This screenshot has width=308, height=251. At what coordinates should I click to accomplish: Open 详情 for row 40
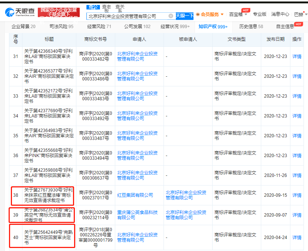pos(297,238)
